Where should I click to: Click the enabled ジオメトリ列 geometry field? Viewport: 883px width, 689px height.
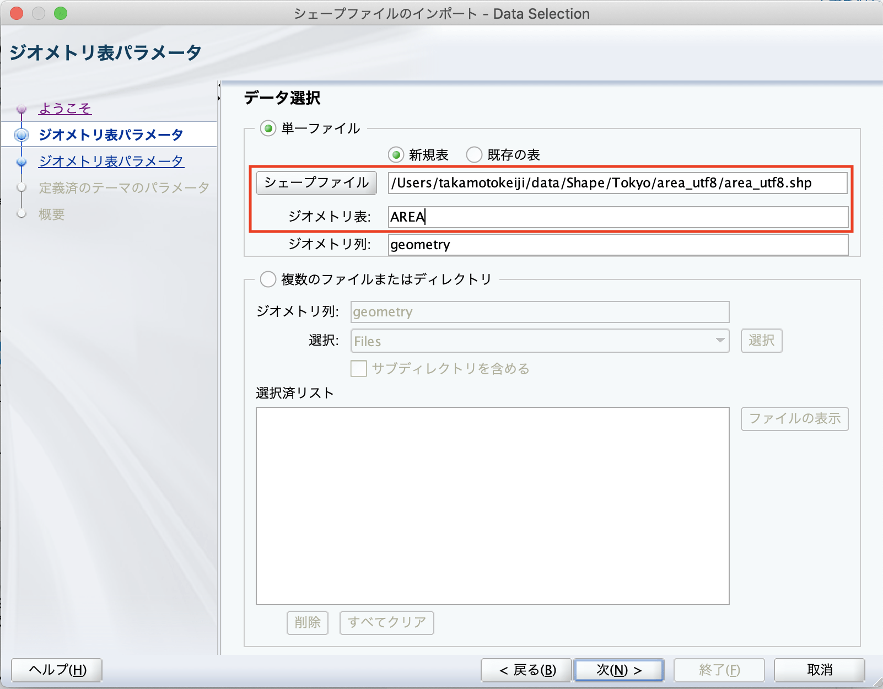618,245
